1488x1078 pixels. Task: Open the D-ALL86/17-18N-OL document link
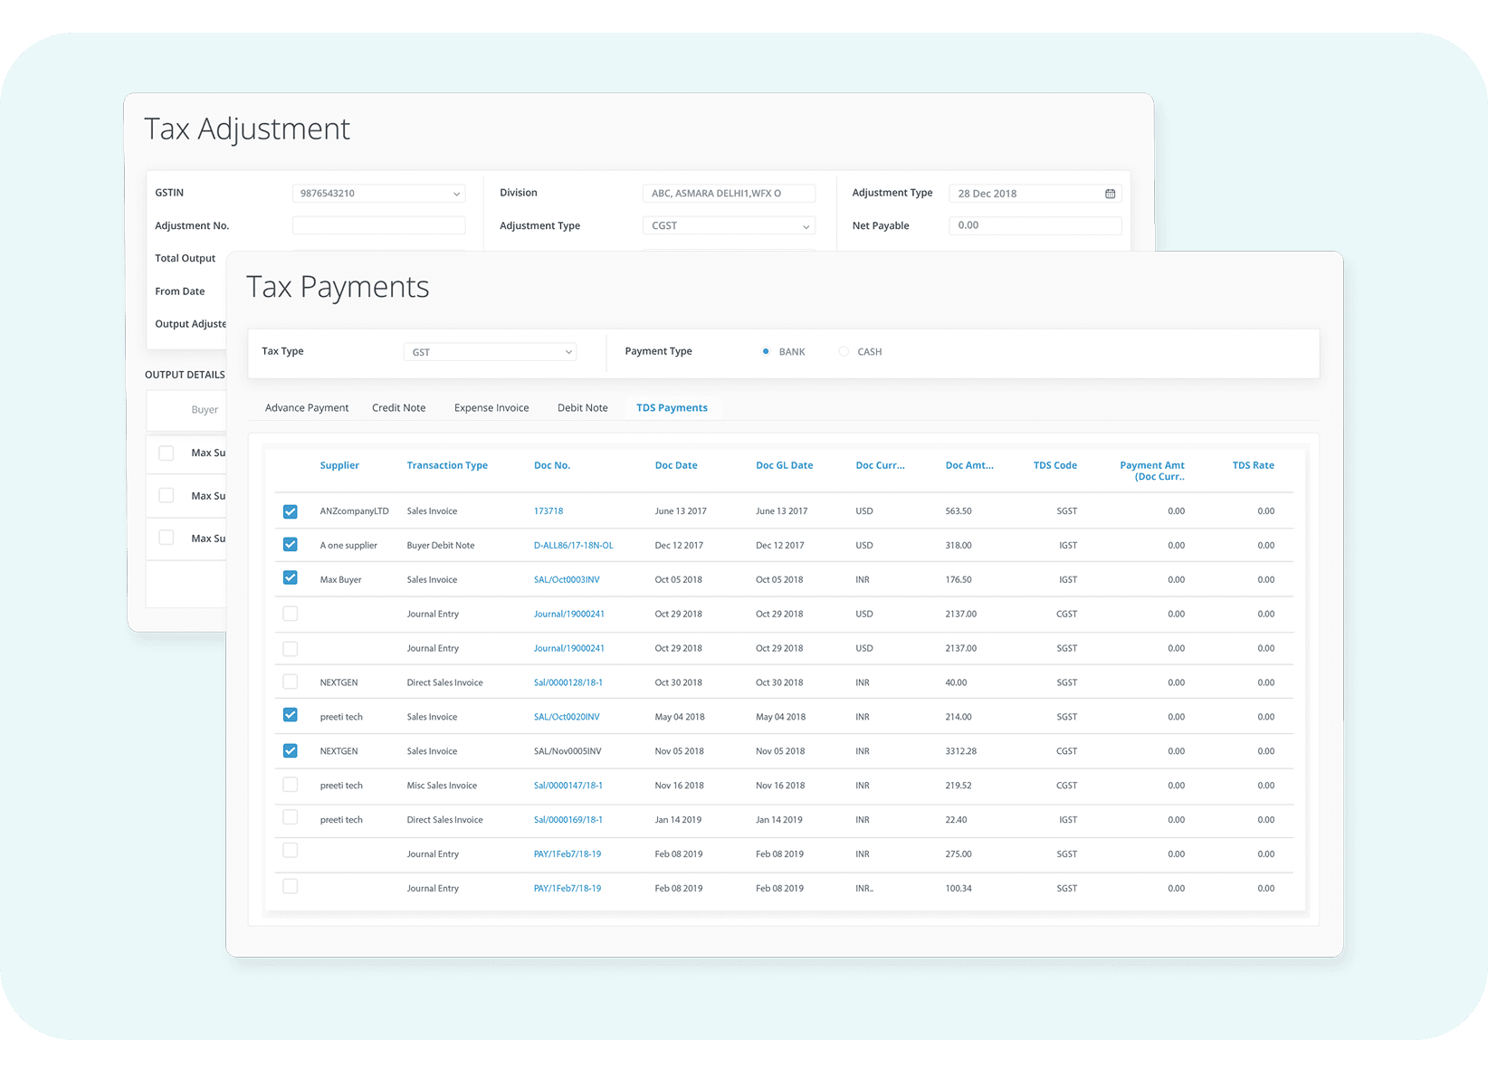click(573, 546)
